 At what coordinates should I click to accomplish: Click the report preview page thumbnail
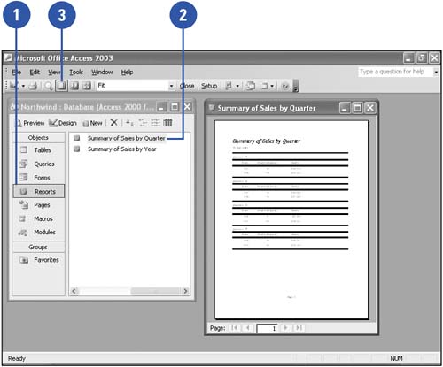click(x=291, y=219)
